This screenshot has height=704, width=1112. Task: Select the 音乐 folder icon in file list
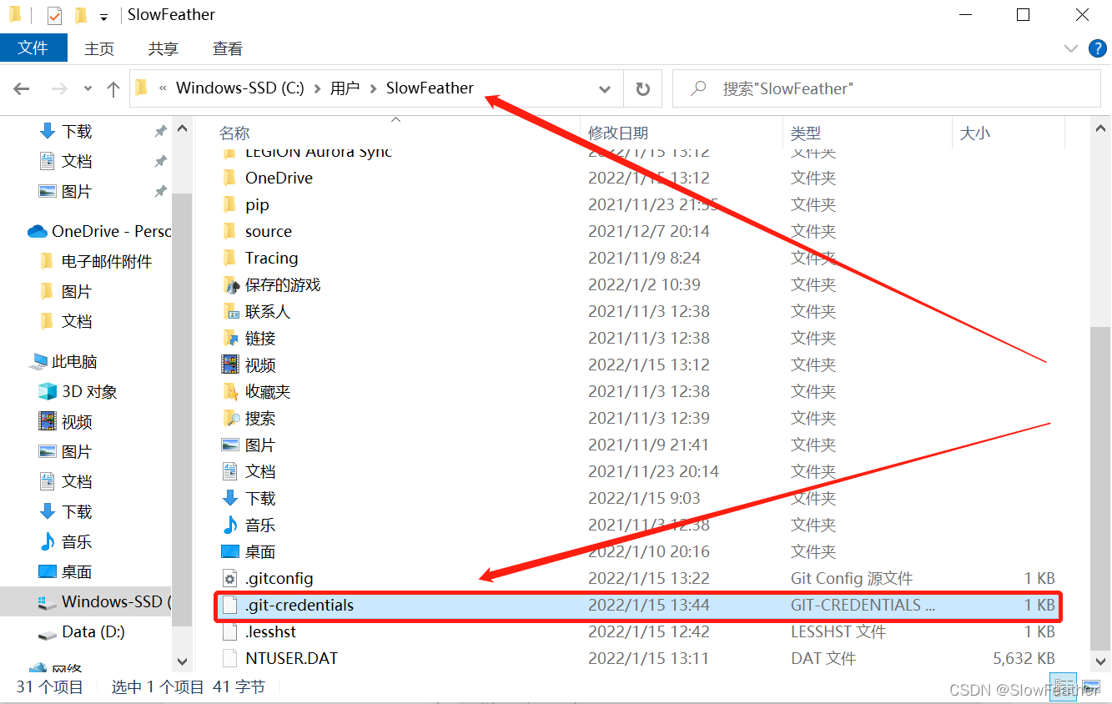point(230,525)
